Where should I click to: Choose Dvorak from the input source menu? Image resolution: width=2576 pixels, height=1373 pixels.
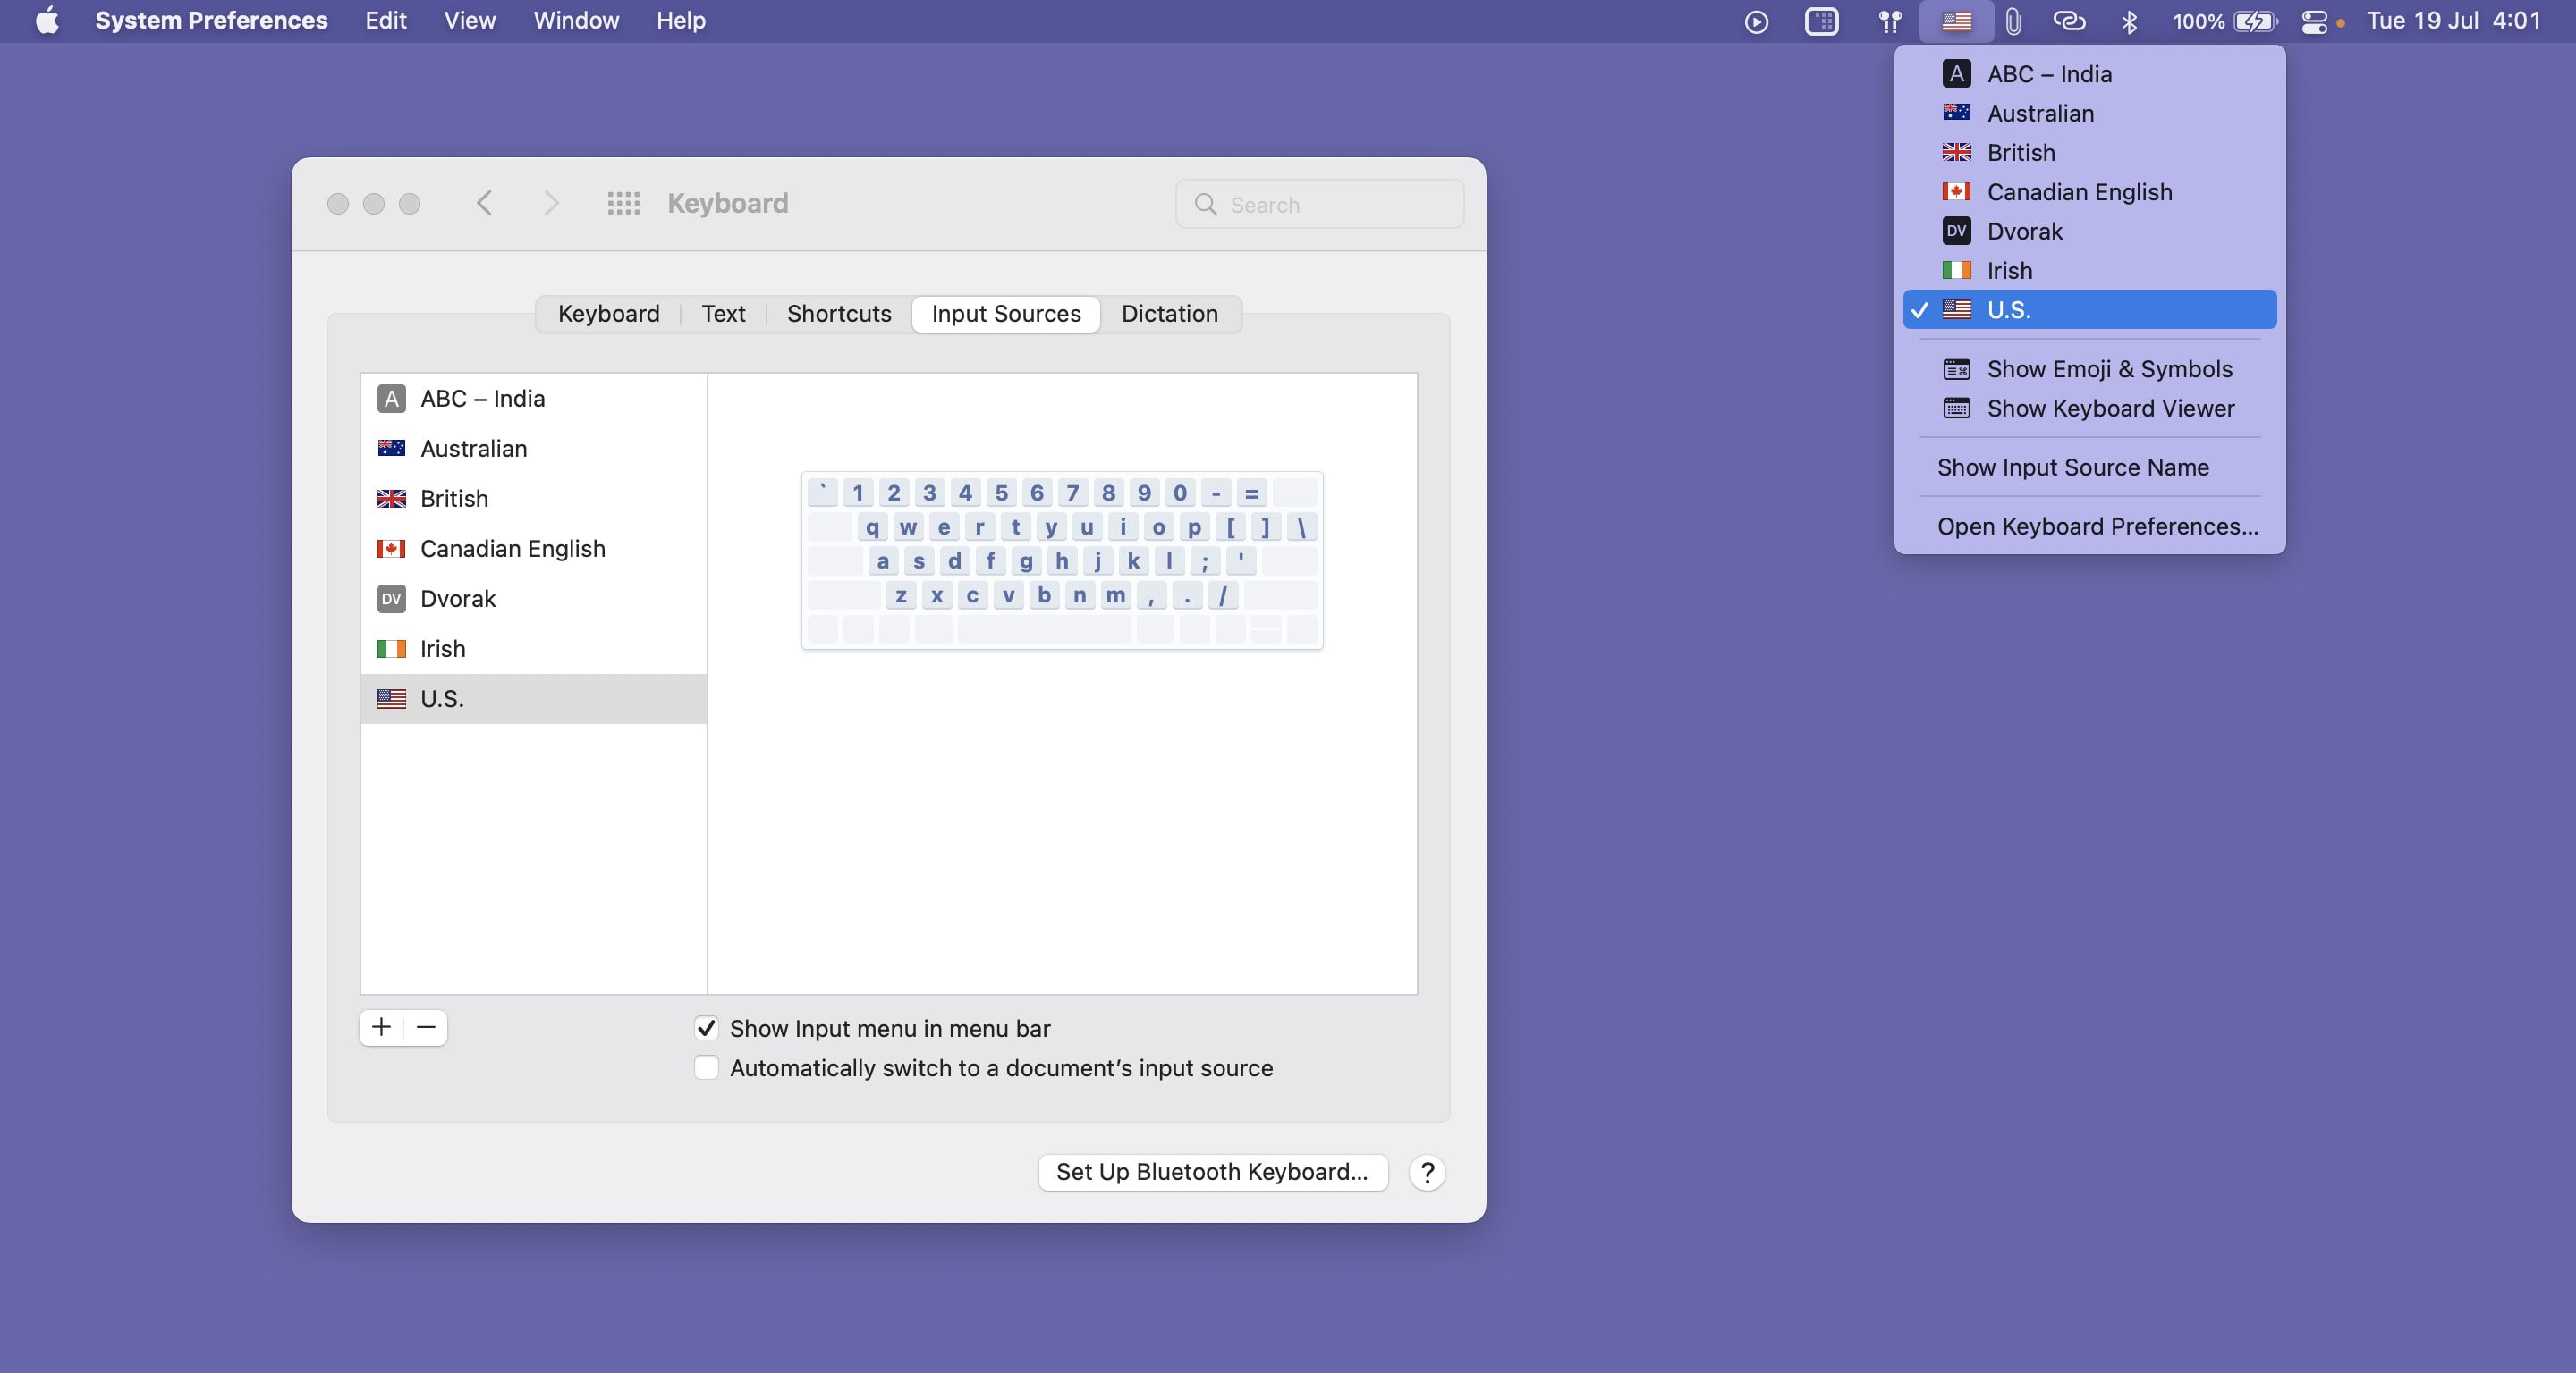pyautogui.click(x=2024, y=231)
